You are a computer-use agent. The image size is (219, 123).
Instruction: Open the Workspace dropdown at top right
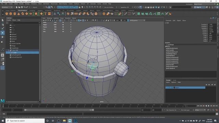point(205,4)
